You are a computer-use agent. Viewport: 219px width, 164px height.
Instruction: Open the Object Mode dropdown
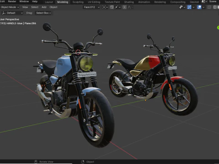point(10,7)
